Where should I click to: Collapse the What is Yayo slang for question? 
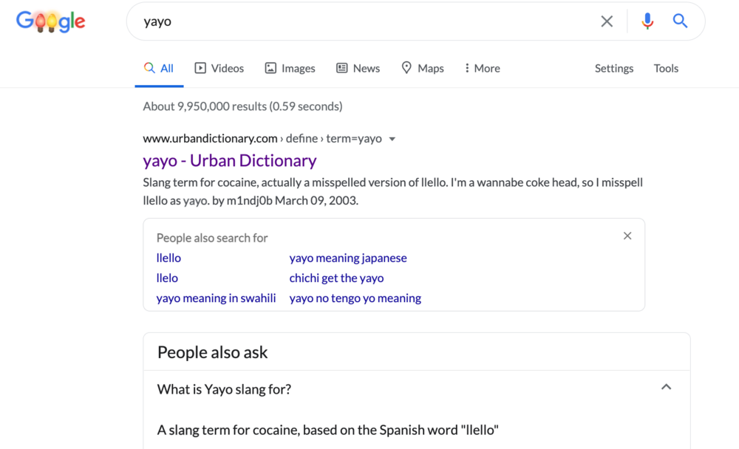(666, 387)
